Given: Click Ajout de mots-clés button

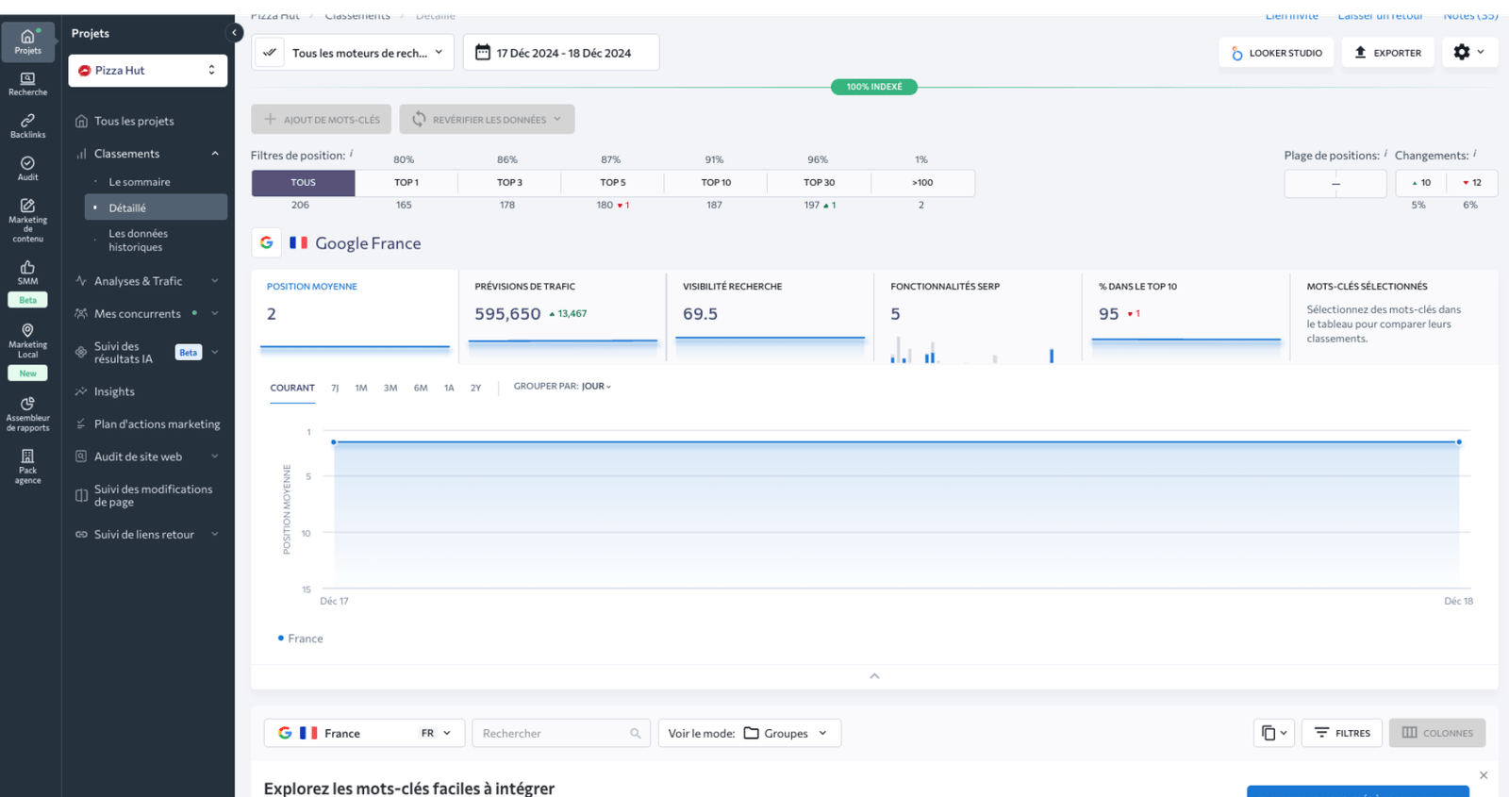Looking at the screenshot, I should tap(322, 120).
